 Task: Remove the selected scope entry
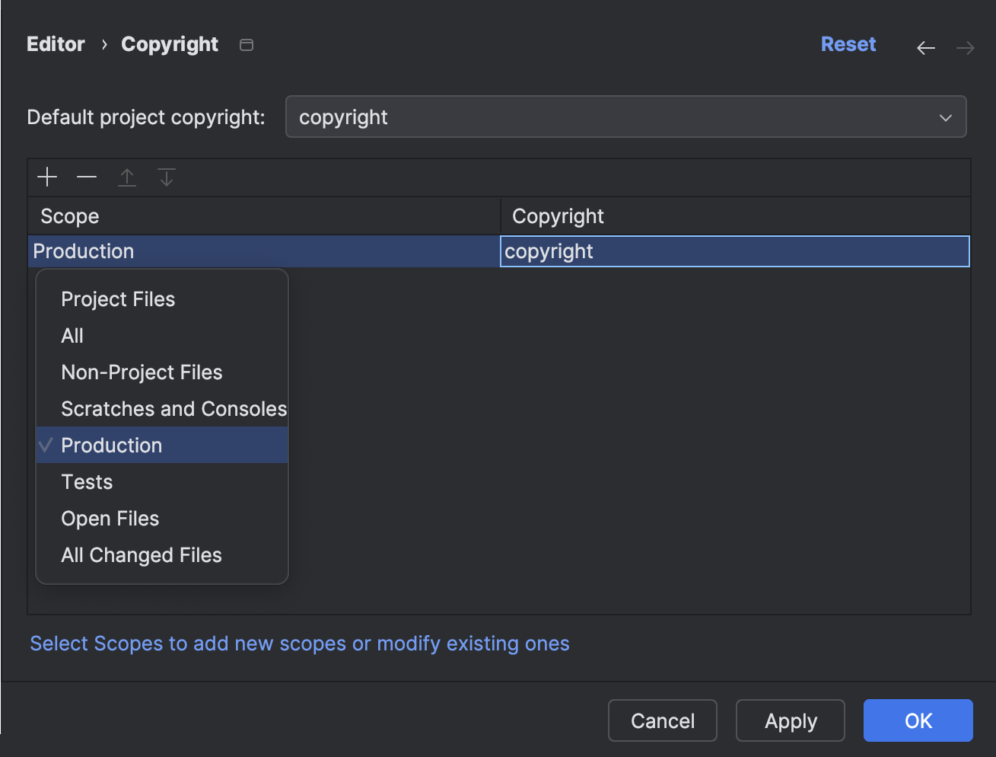pos(86,177)
